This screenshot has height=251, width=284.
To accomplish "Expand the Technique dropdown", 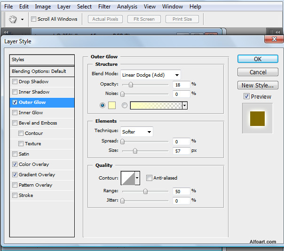I will pyautogui.click(x=136, y=132).
